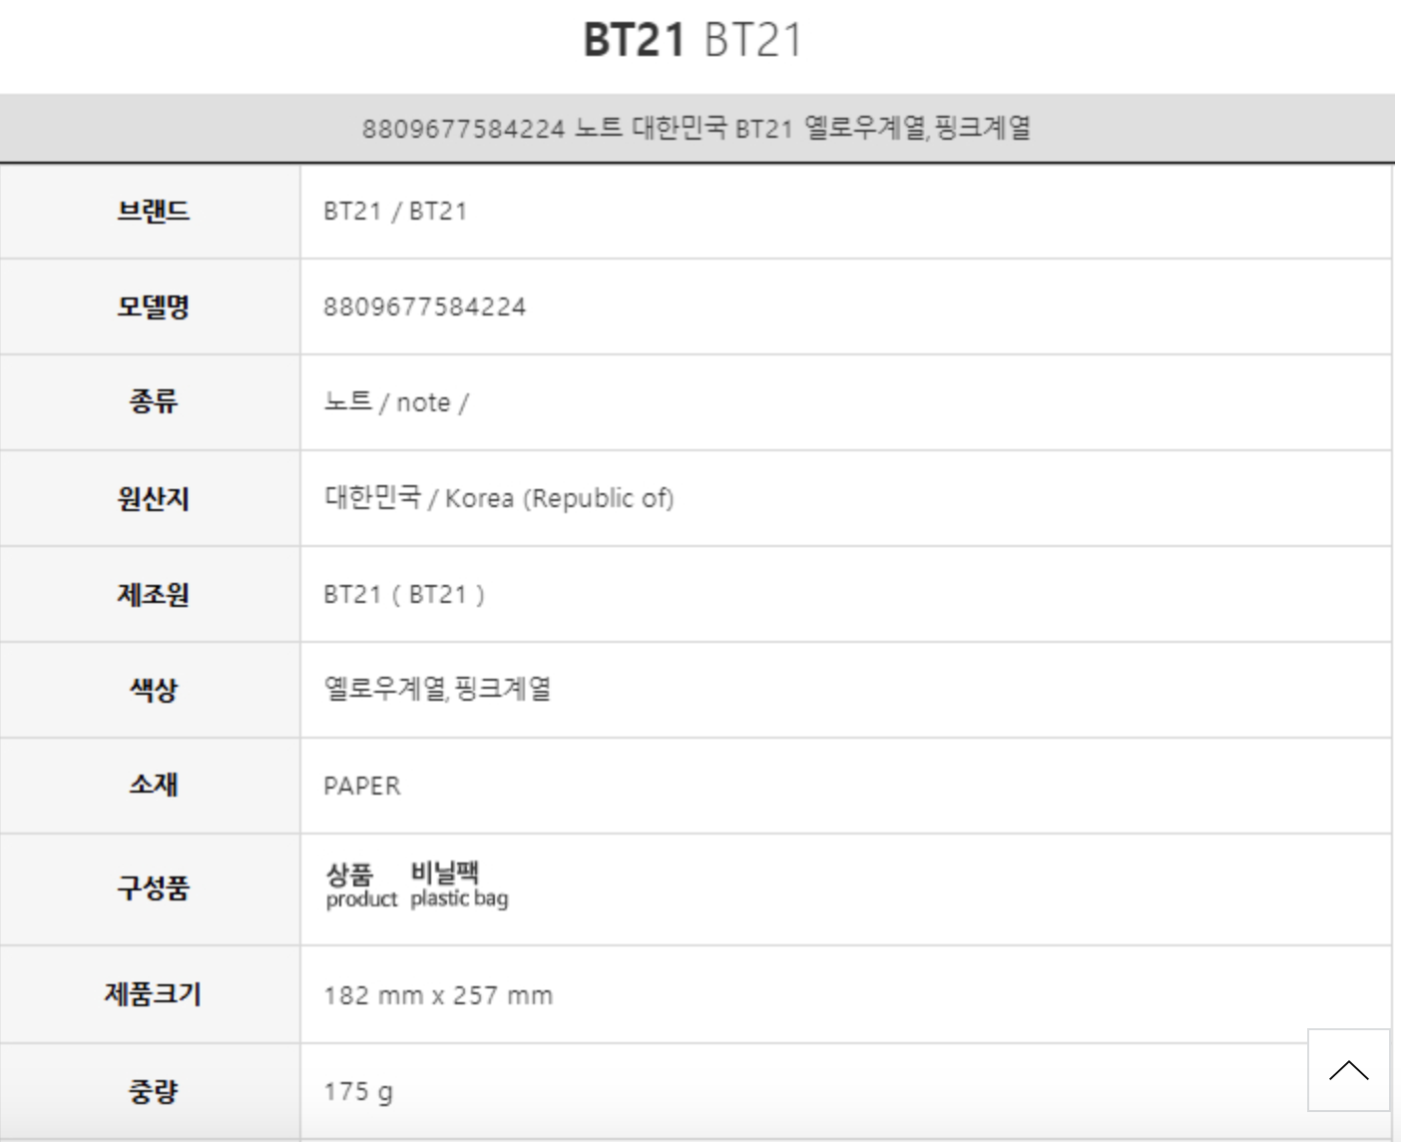Image resolution: width=1401 pixels, height=1142 pixels.
Task: Click the 제조원 row label
Action: [x=153, y=594]
